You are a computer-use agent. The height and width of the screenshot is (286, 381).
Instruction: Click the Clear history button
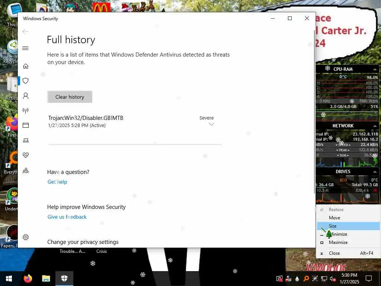pyautogui.click(x=70, y=97)
